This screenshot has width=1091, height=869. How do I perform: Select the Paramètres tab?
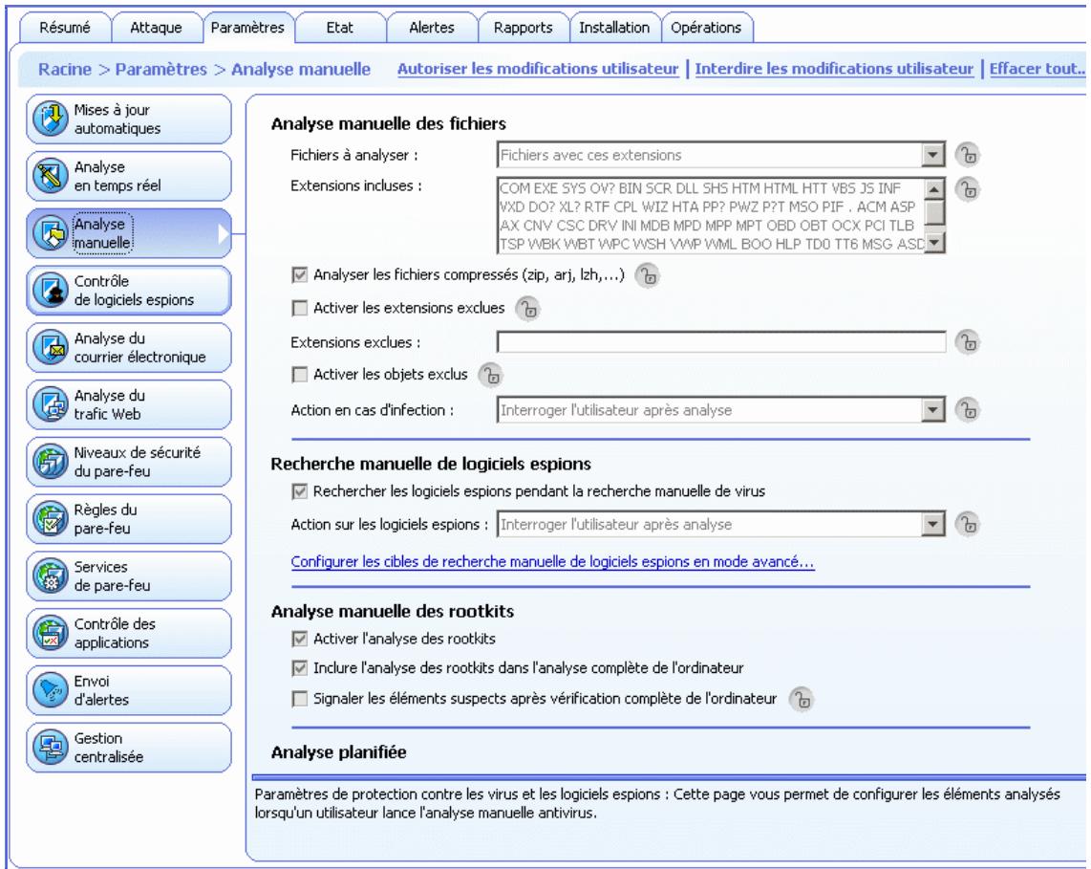pyautogui.click(x=247, y=28)
